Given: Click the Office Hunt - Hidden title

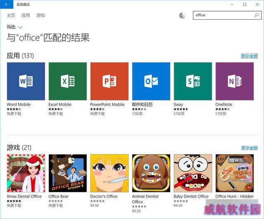Looking at the screenshot, I should click(235, 196).
